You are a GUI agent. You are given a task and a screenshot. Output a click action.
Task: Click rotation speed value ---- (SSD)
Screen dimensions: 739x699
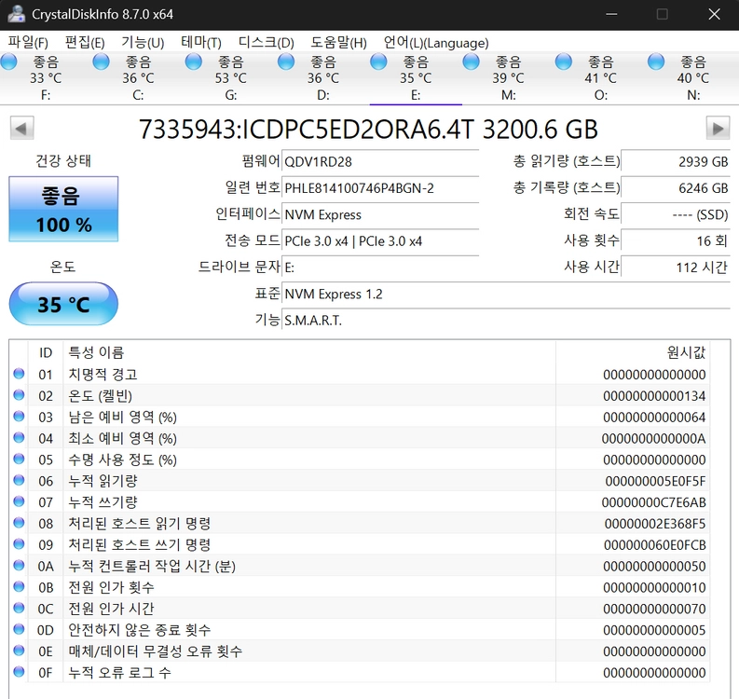676,214
